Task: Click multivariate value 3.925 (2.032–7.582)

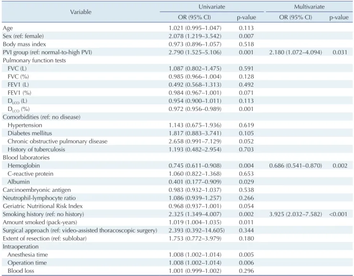Action: (296, 214)
